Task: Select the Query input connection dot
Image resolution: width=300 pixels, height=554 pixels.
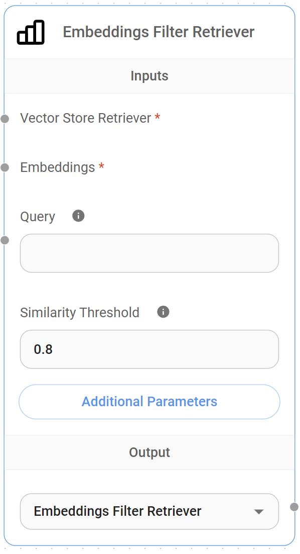Action: [x=5, y=240]
